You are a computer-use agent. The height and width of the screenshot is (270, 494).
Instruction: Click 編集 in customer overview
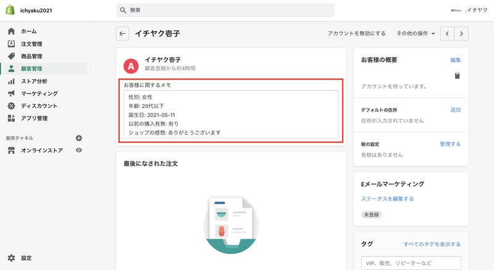click(x=456, y=60)
